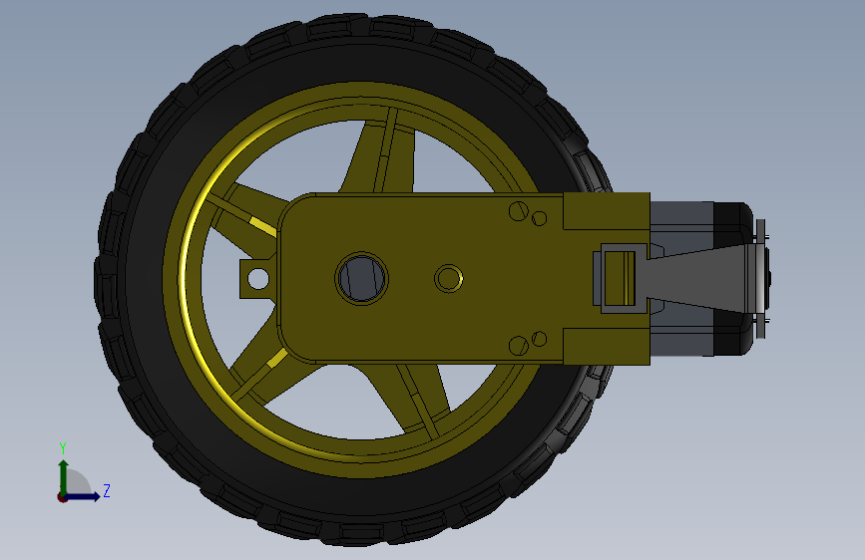Image resolution: width=865 pixels, height=560 pixels.
Task: Click the green Y axis arrow of triad
Action: pos(64,476)
